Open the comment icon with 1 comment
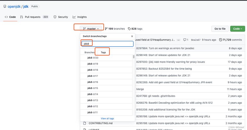 tap(186, 40)
